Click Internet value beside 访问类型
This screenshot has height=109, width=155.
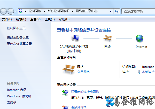coord(148,67)
